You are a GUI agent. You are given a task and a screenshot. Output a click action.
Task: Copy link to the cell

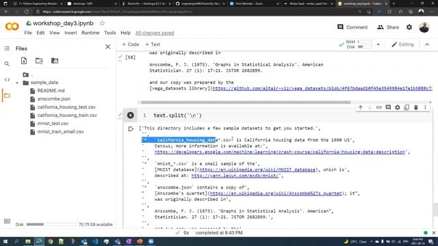[378, 107]
